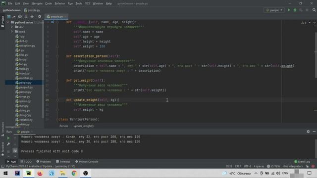Open string2.py in the project tree
Viewport: 317px width, 178px height.
point(25,115)
